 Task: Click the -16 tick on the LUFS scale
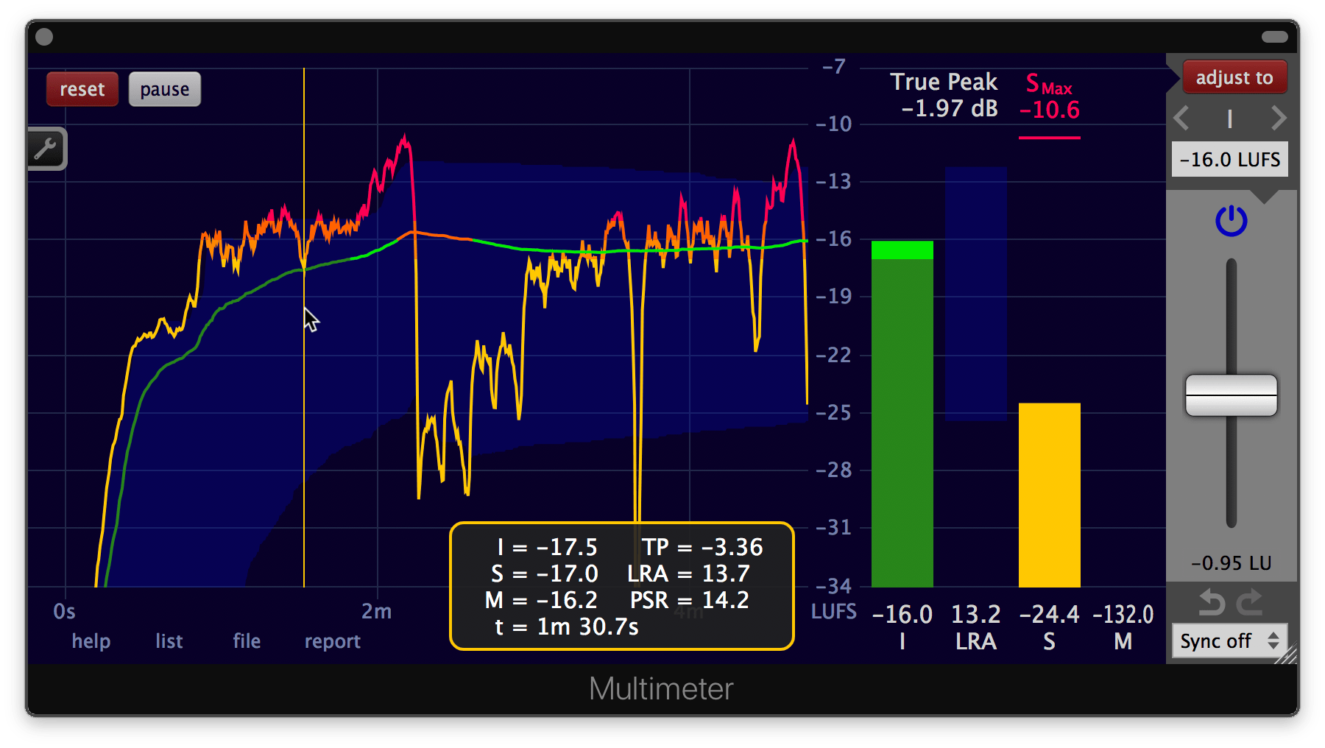point(834,239)
